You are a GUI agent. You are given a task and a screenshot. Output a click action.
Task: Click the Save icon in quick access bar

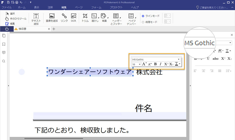(8, 2)
